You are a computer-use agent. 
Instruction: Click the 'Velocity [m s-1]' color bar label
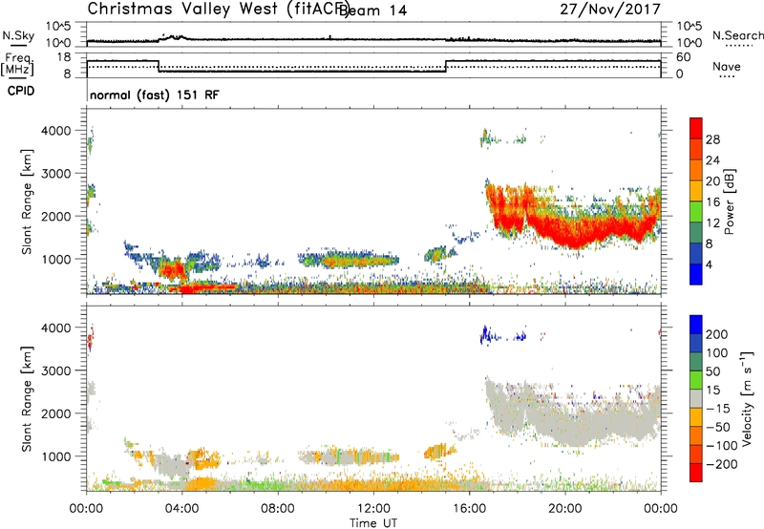pos(746,398)
